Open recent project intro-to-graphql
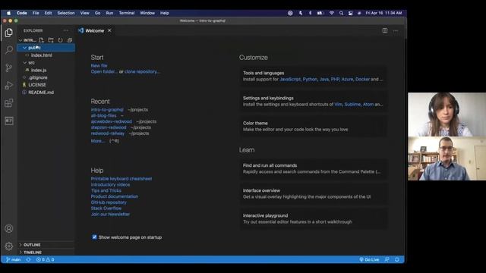The height and width of the screenshot is (273, 486). (107, 109)
